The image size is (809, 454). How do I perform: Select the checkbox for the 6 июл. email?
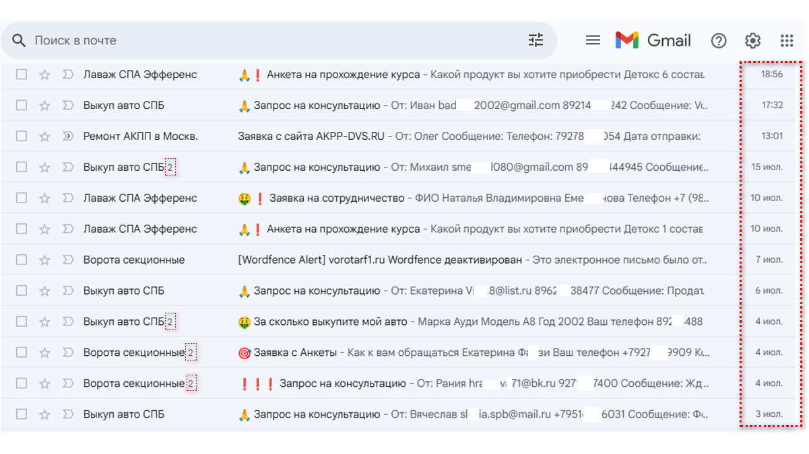pyautogui.click(x=22, y=291)
